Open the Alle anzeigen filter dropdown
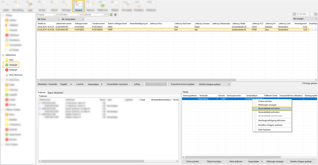Image resolution: width=318 pixels, height=165 pixels. tap(304, 19)
